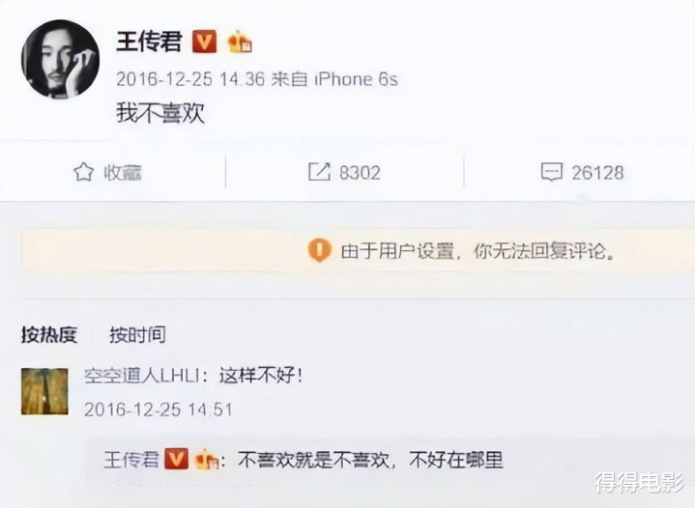Image resolution: width=695 pixels, height=508 pixels.
Task: Click the 收藏 favorite button label
Action: click(x=123, y=172)
